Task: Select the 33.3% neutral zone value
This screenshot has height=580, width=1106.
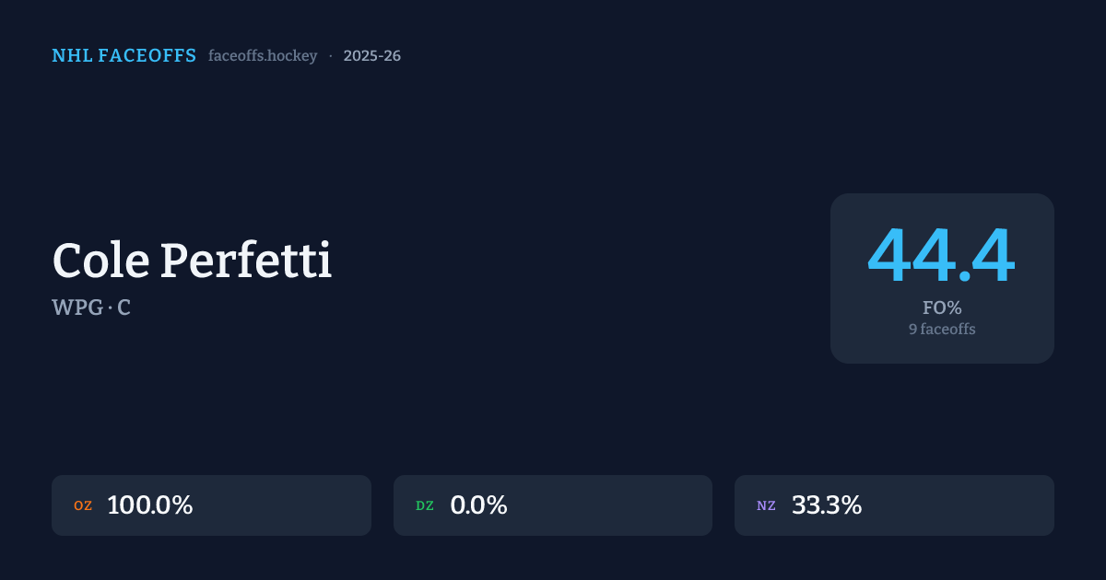Action: coord(827,505)
